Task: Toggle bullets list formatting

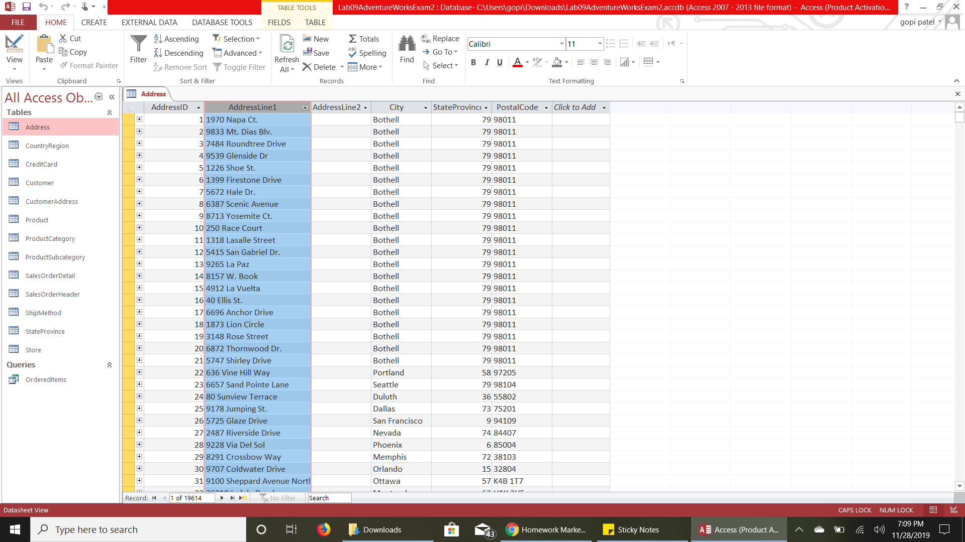Action: click(610, 44)
